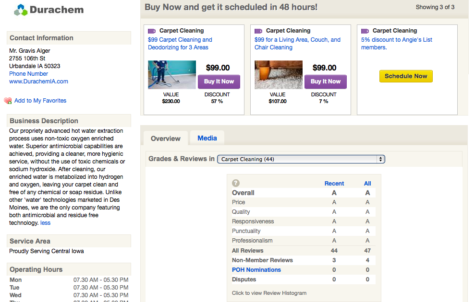Click the Schedule Now button
Image resolution: width=475 pixels, height=302 pixels.
[406, 76]
